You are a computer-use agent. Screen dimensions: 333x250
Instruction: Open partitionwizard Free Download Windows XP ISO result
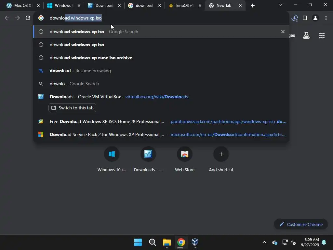tap(161, 121)
